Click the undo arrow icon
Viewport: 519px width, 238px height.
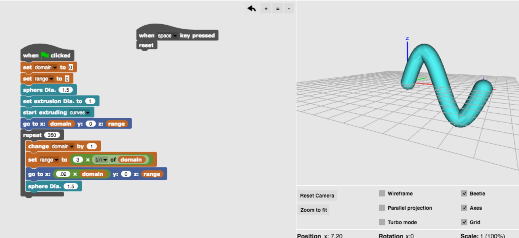tap(252, 8)
